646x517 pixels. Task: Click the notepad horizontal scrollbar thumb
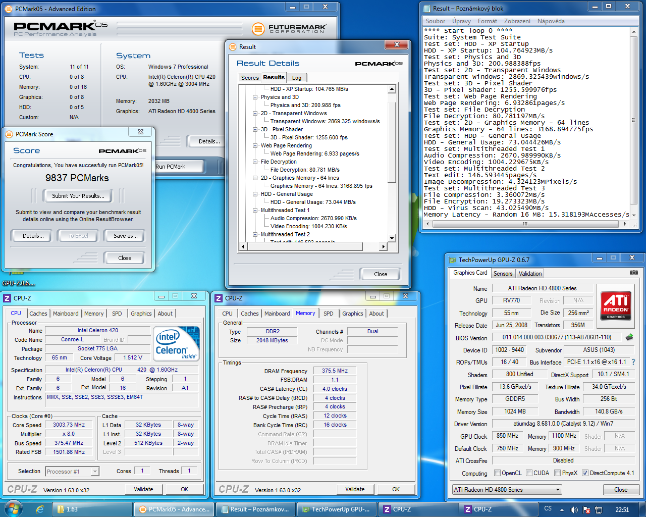coord(525,224)
